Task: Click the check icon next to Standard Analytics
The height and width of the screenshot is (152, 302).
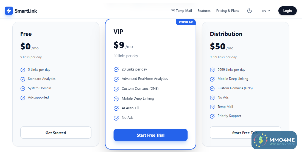Action: [23, 79]
